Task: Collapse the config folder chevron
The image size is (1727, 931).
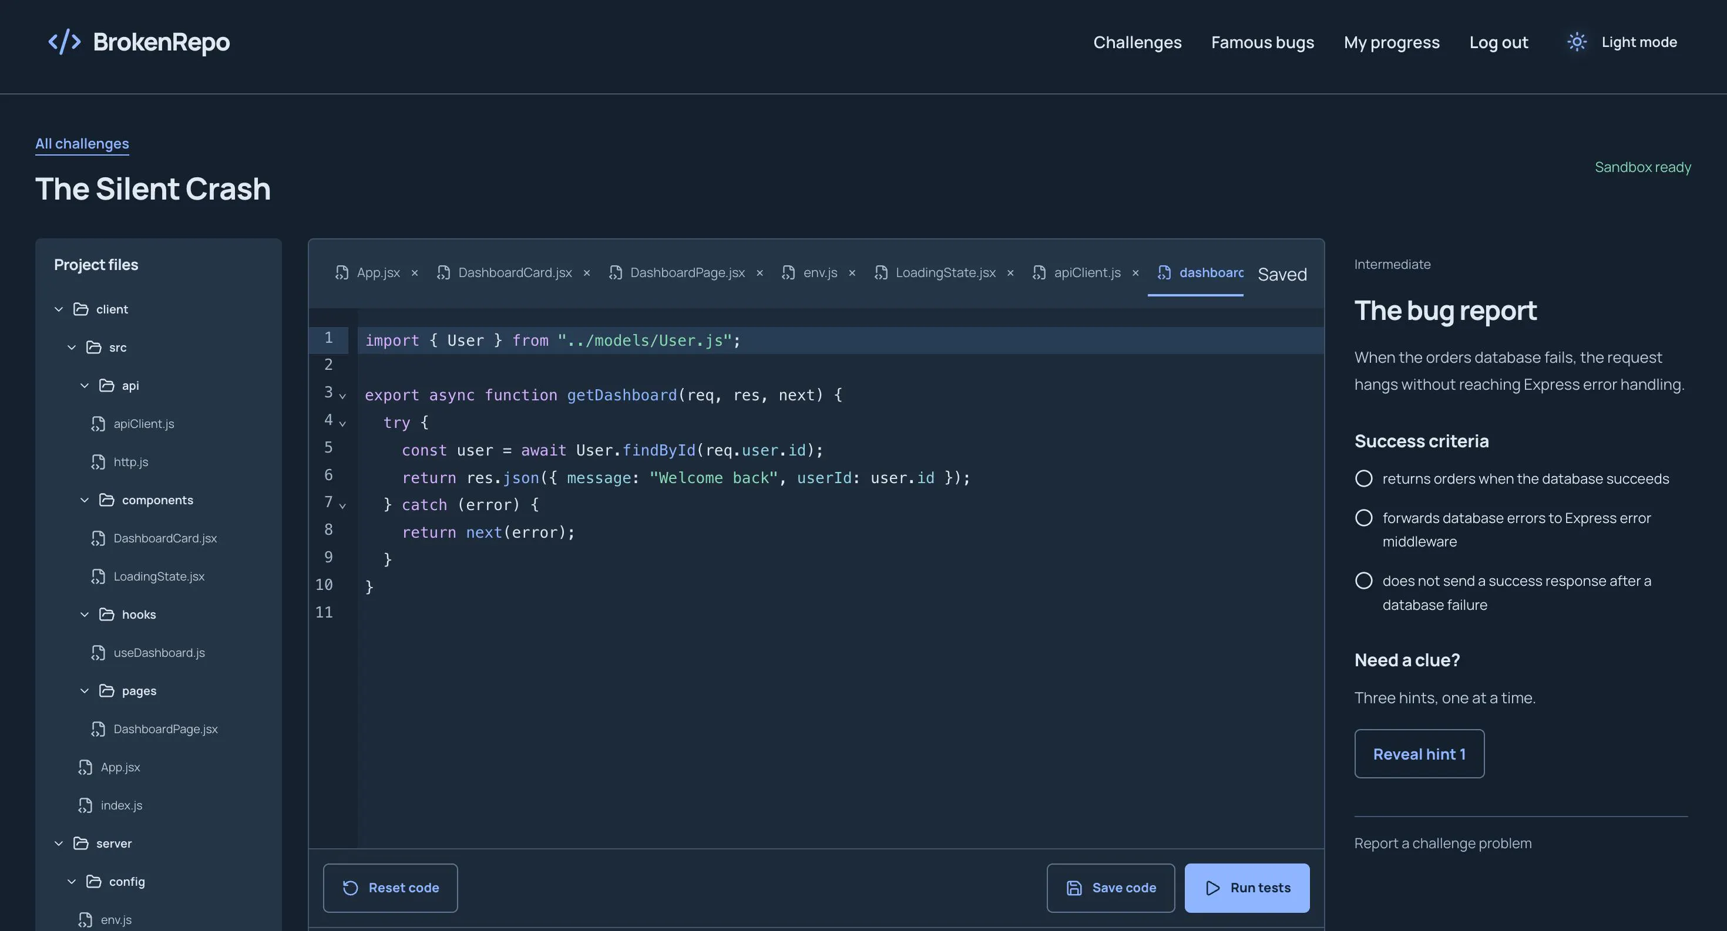Action: point(72,882)
